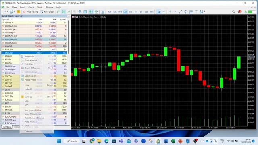Expand the shapes dropdown arrow
Image resolution: width=258 pixels, height=145 pixels.
pos(204,12)
